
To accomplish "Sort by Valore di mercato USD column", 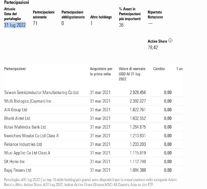I will coord(132,74).
